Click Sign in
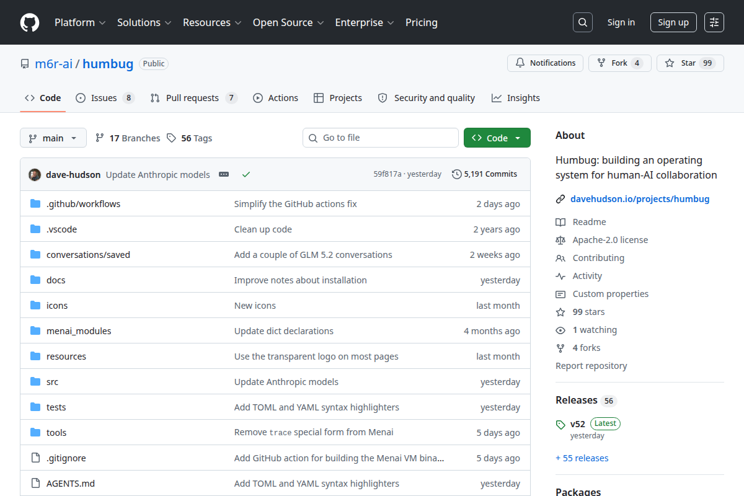 tap(621, 22)
